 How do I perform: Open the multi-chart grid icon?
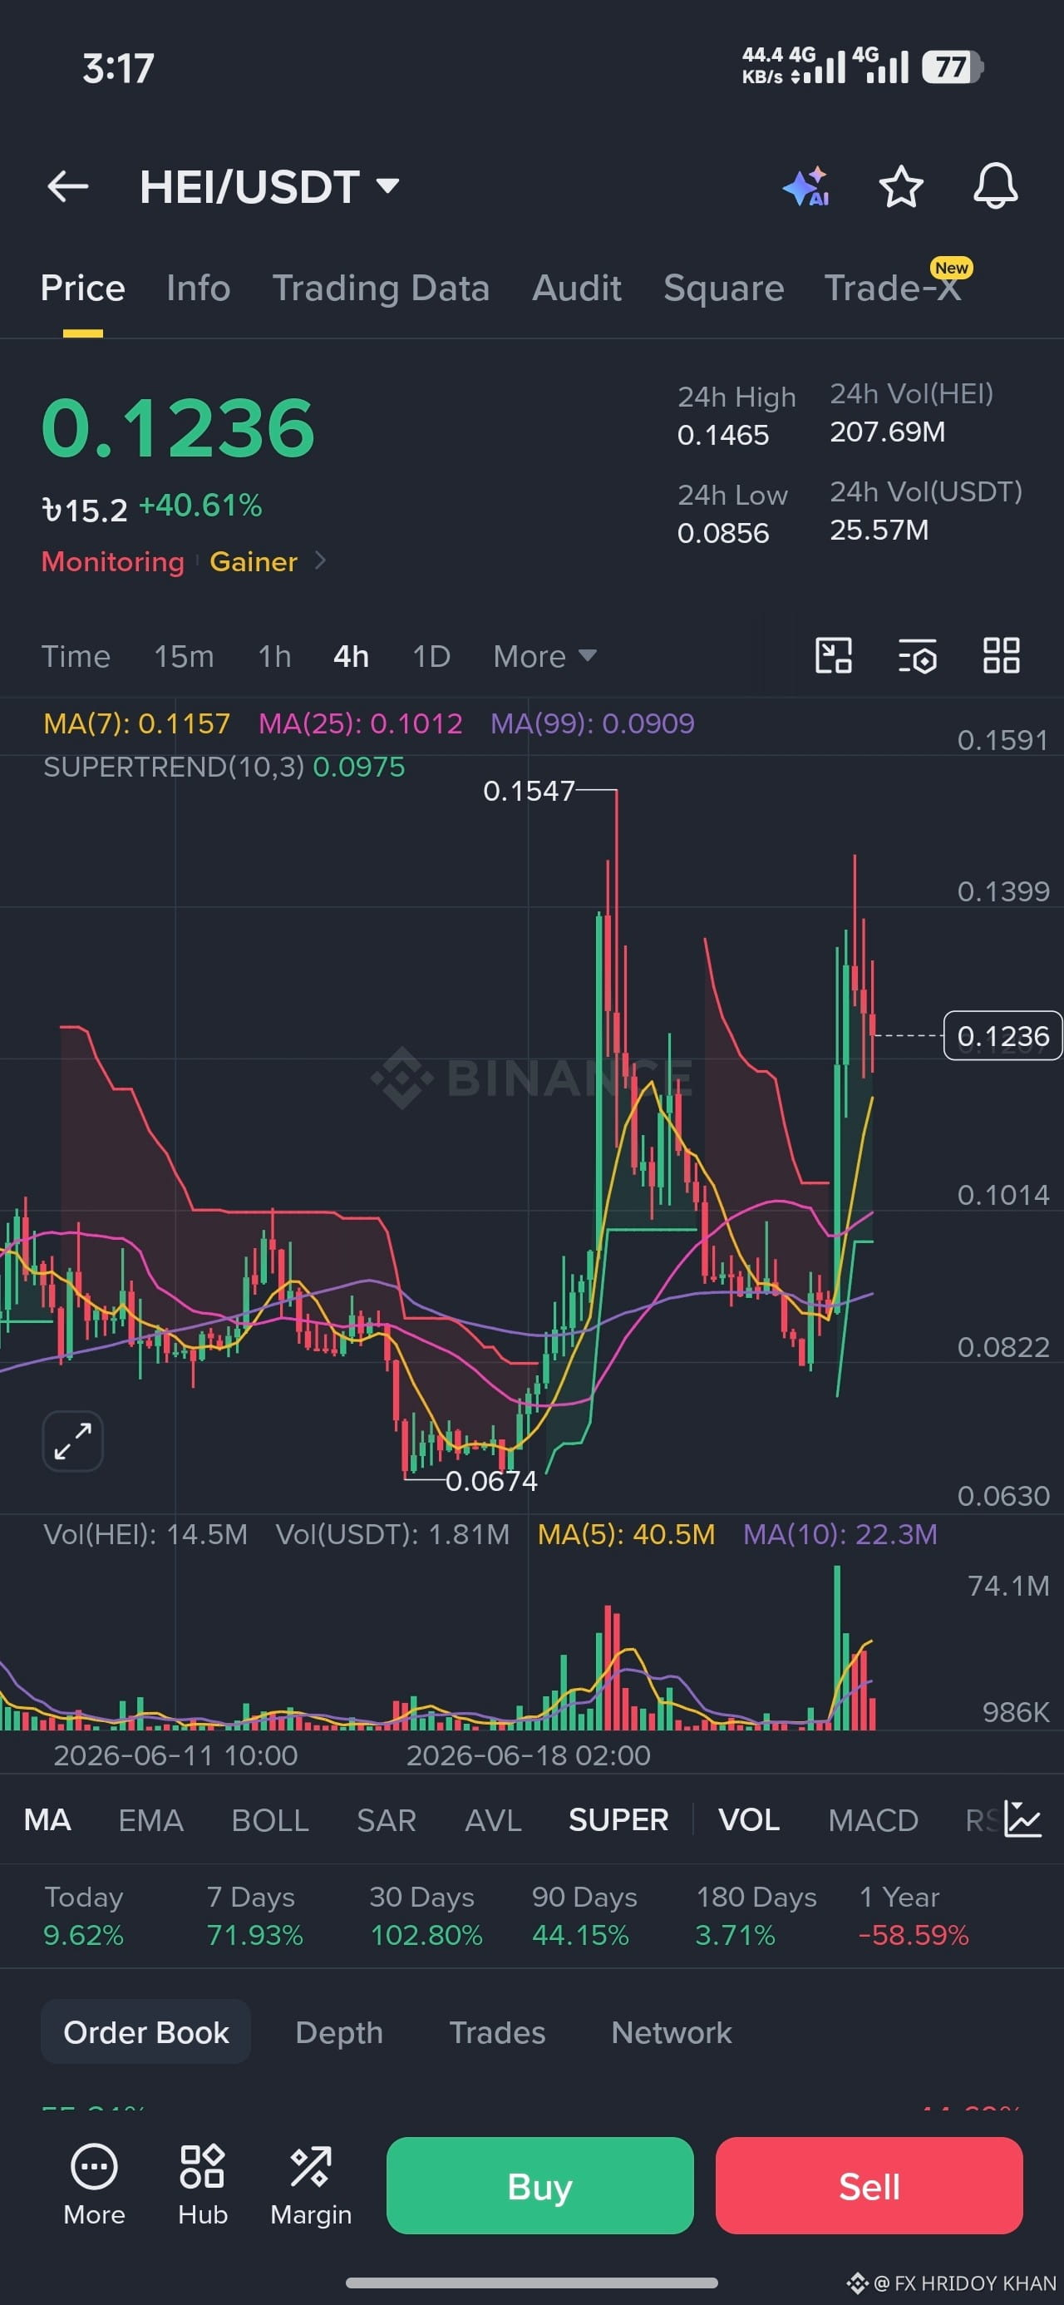(1002, 656)
